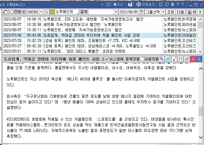Viewport: 204px width, 145px height.
Task: Increase article font size (가 up)
Action: [186, 59]
